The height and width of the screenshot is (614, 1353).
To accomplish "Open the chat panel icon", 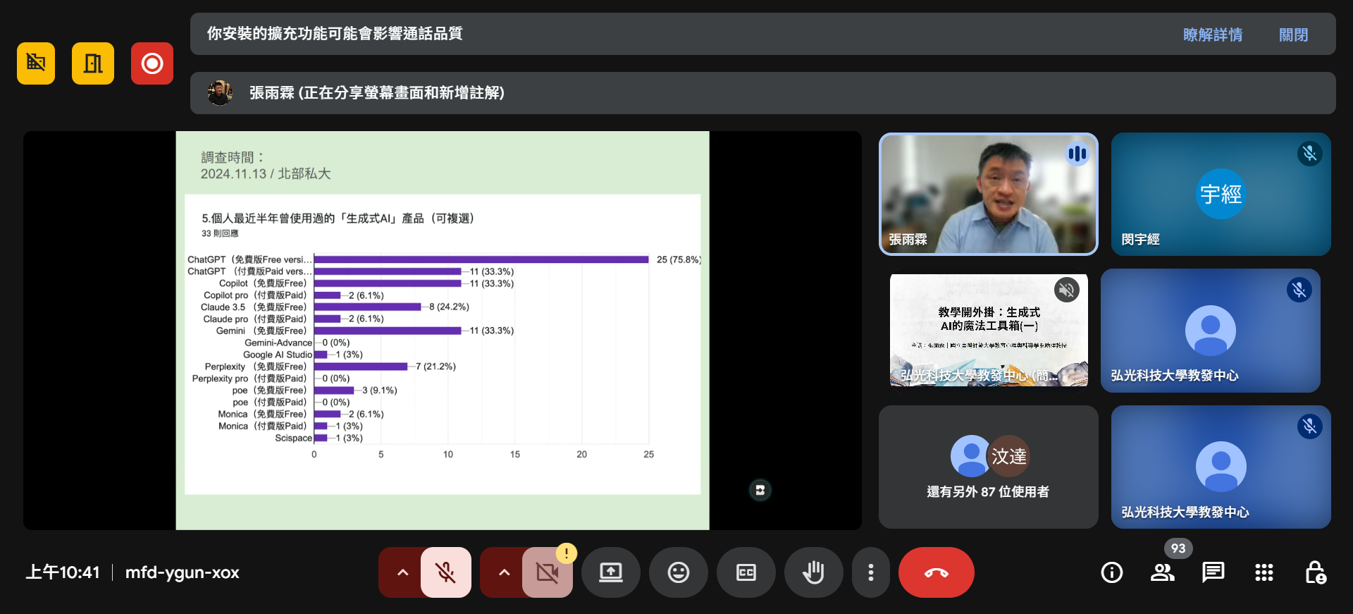I will (1213, 572).
